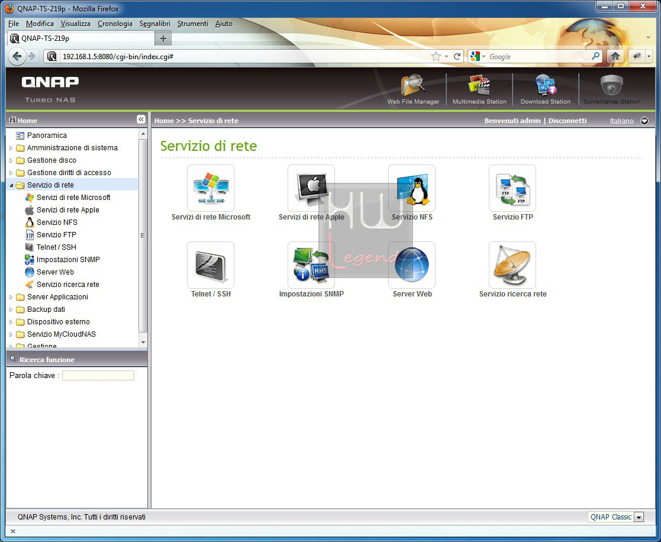Expand Dispositivo esterno folder
The width and height of the screenshot is (661, 542).
(11, 322)
